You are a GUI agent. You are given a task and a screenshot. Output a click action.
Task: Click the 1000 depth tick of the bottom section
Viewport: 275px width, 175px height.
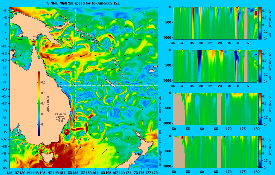pyautogui.click(x=167, y=166)
